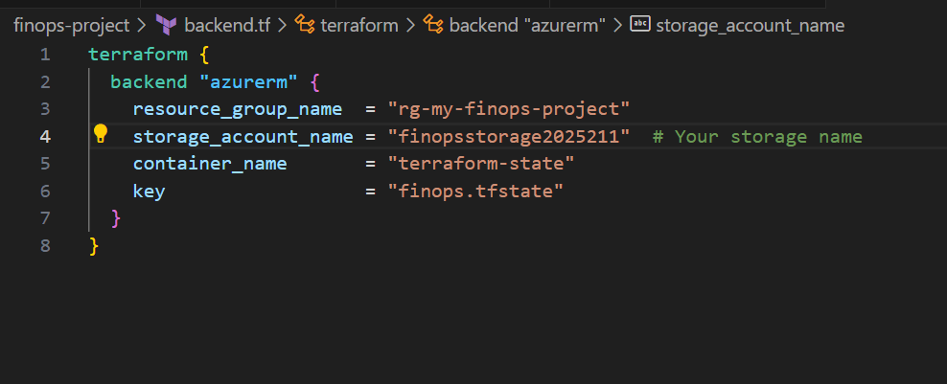Click the purple Terraform file icon in breadcrumb
This screenshot has height=384, width=947.
tap(166, 25)
